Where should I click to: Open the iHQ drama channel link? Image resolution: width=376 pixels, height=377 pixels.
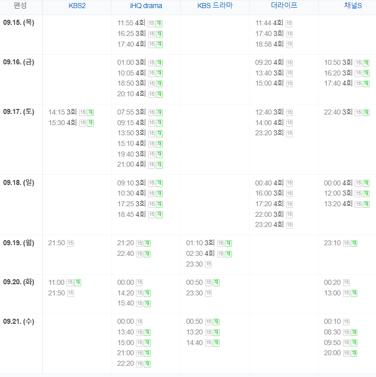coord(146,6)
